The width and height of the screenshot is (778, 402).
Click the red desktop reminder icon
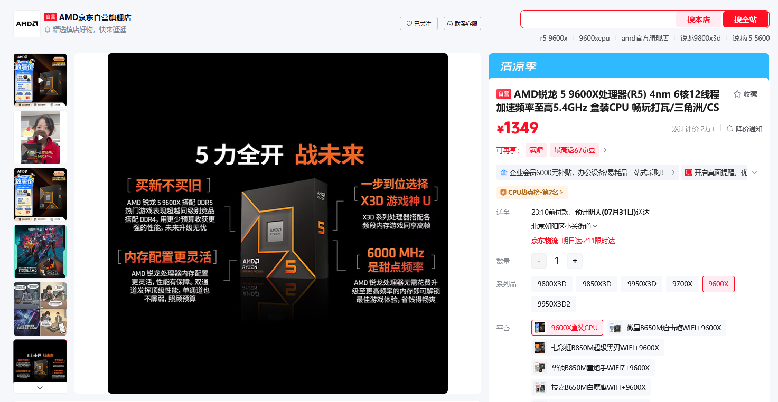(688, 173)
